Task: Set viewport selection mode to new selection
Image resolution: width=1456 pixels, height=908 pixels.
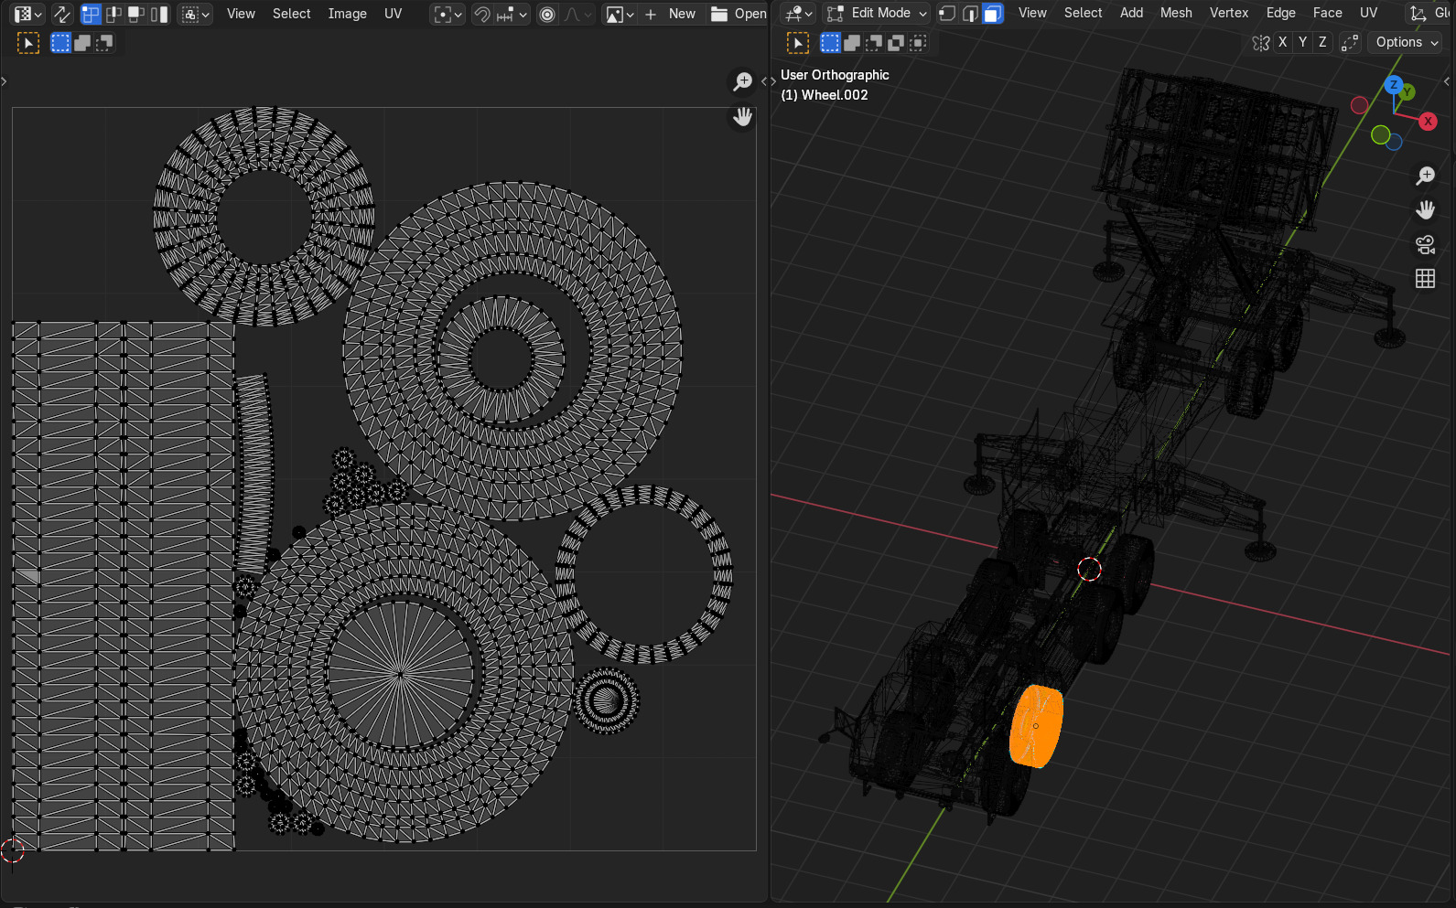Action: click(x=830, y=43)
